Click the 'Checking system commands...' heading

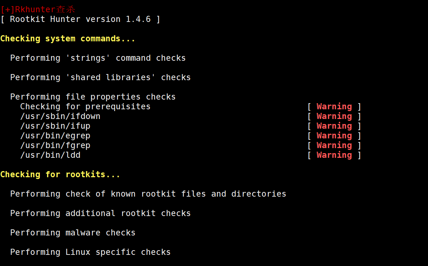coord(68,38)
